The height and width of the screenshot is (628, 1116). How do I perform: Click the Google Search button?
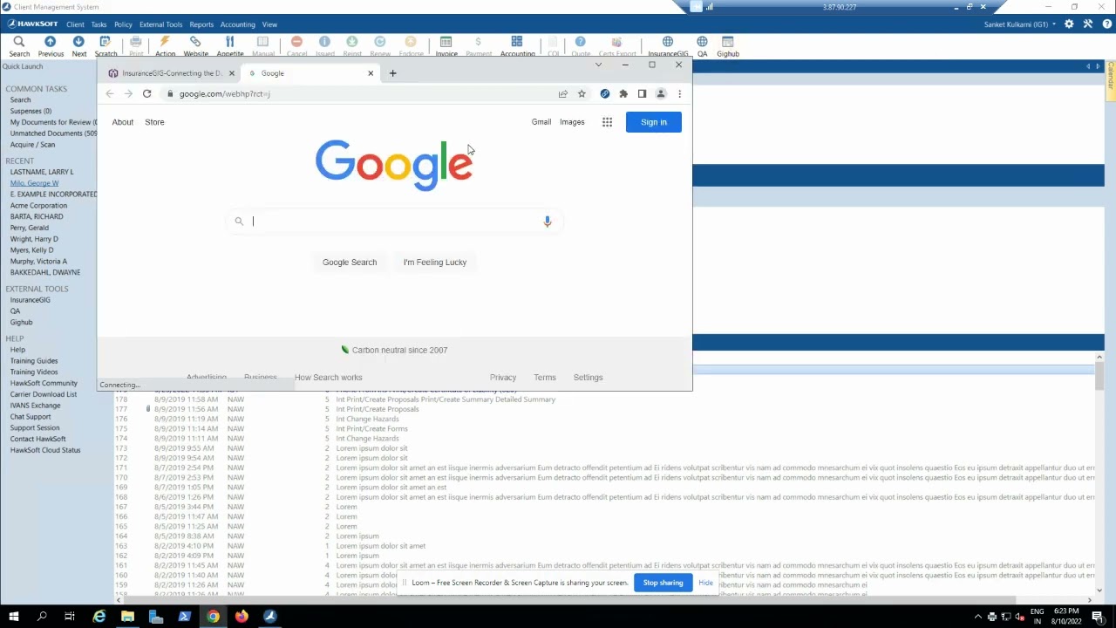(350, 262)
